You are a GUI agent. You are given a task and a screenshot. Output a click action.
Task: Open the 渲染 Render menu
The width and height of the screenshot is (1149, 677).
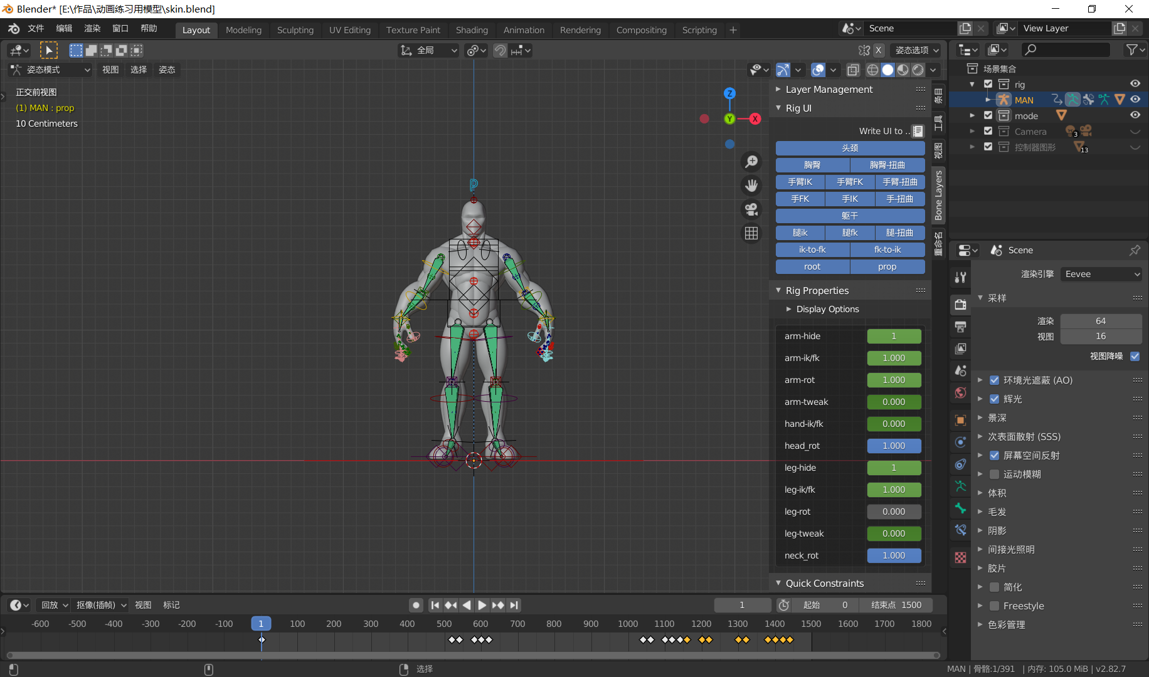click(x=92, y=28)
